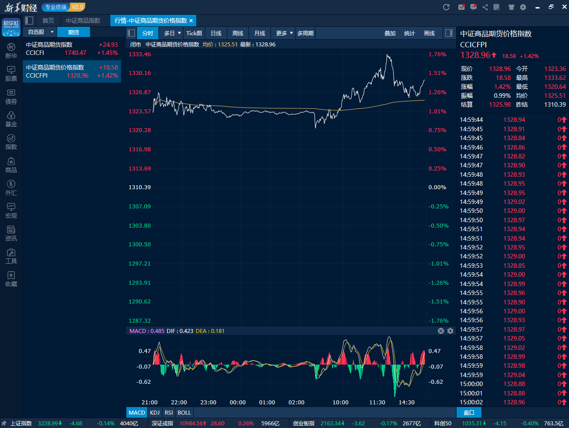Open the mail inbox icon

click(x=461, y=7)
